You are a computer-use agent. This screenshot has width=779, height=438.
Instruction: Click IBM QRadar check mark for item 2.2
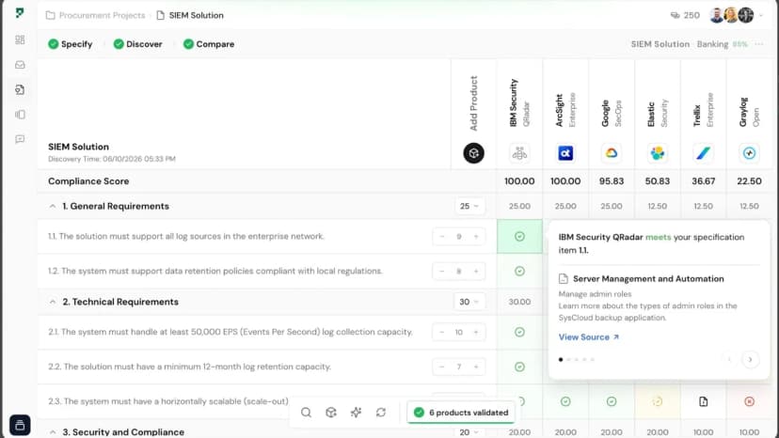pos(519,367)
